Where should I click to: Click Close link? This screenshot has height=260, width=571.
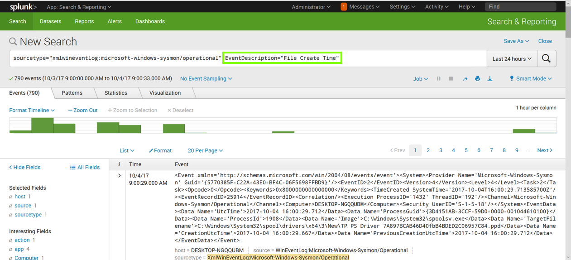pos(545,41)
